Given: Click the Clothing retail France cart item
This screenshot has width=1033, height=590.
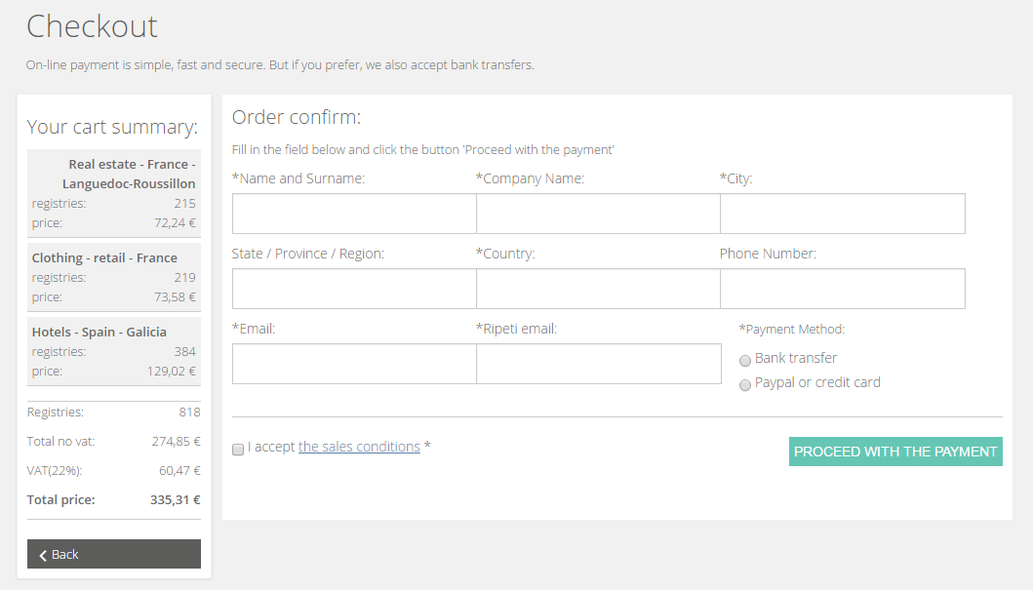Looking at the screenshot, I should tap(114, 277).
